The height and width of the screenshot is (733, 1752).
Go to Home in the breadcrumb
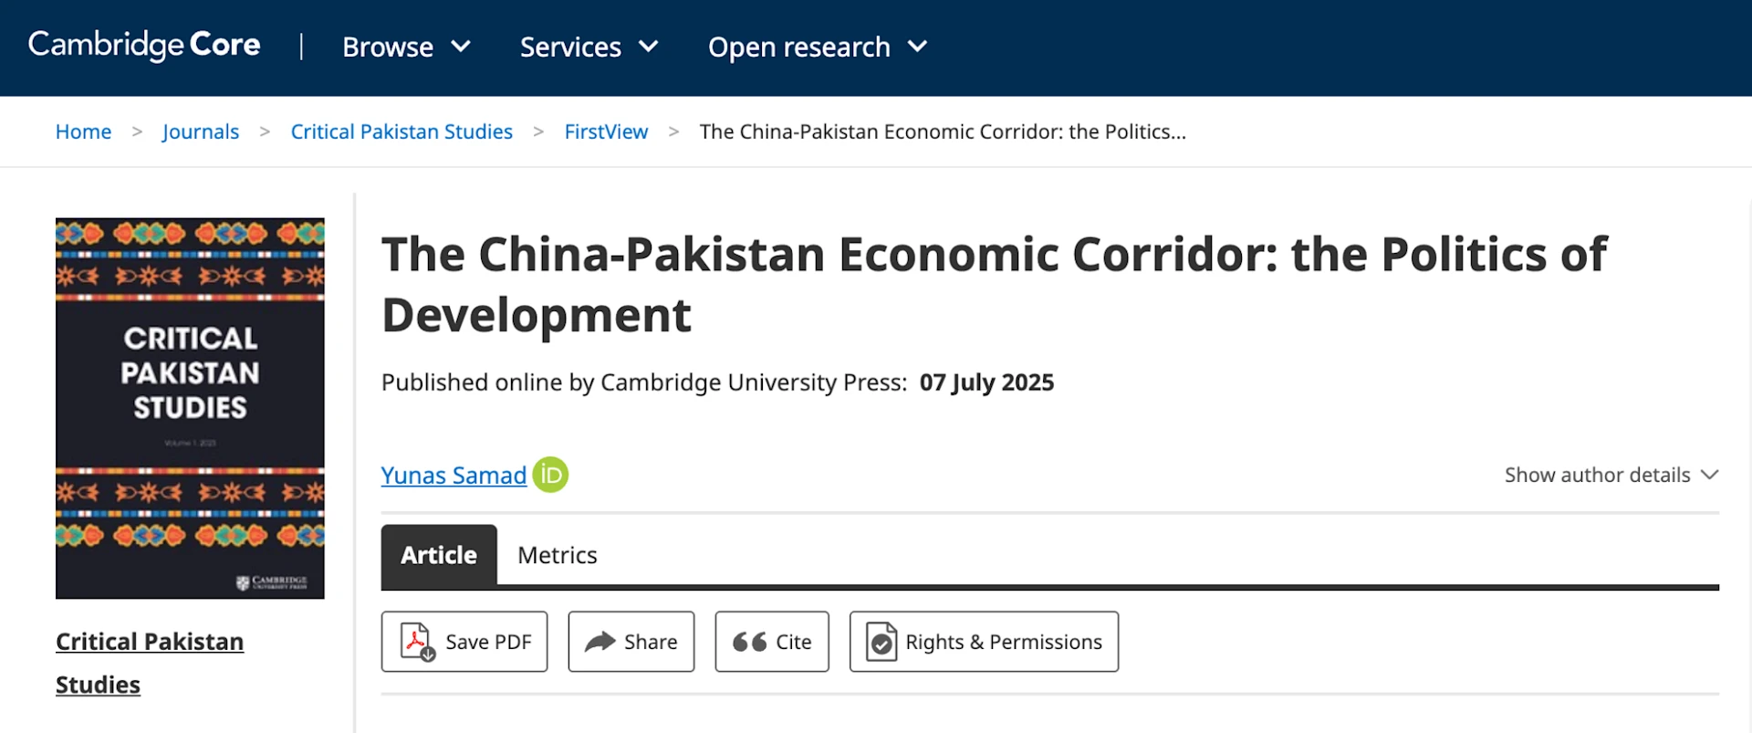[x=84, y=131]
